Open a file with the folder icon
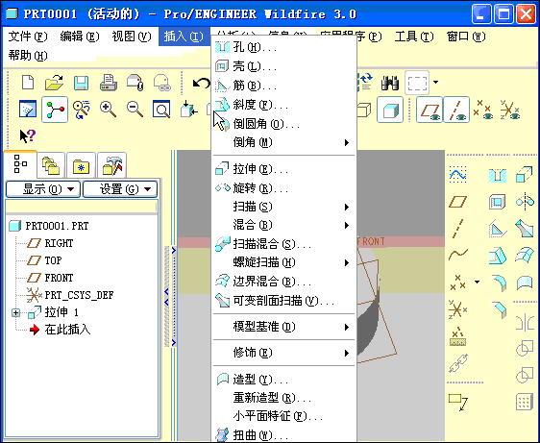The height and width of the screenshot is (443, 540). (54, 83)
